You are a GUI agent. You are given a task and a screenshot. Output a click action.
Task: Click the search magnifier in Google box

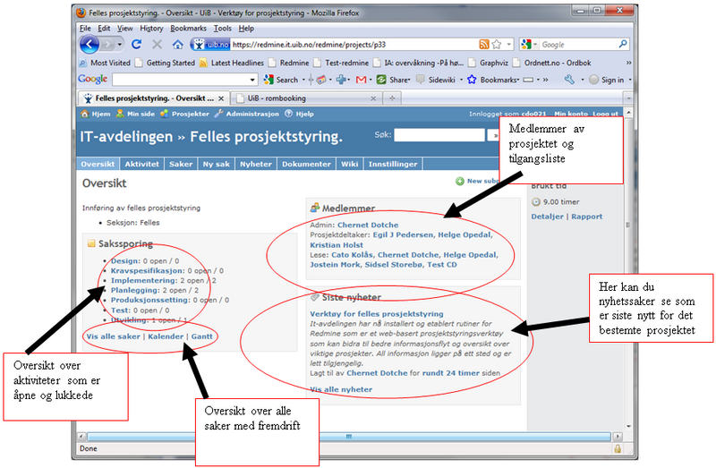tap(623, 44)
